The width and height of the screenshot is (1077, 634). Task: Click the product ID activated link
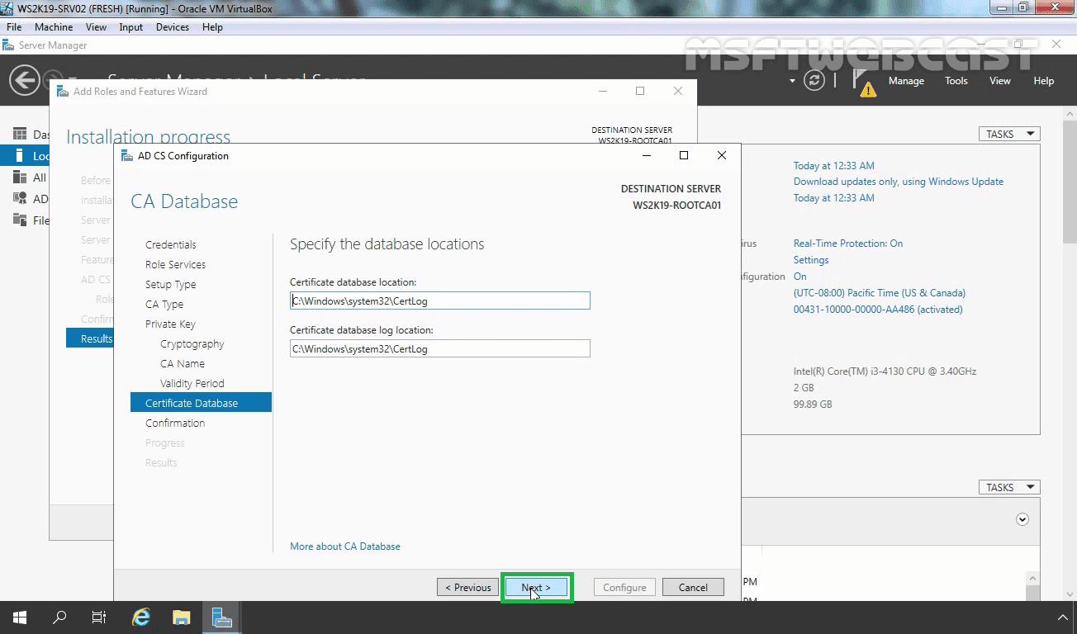click(878, 310)
